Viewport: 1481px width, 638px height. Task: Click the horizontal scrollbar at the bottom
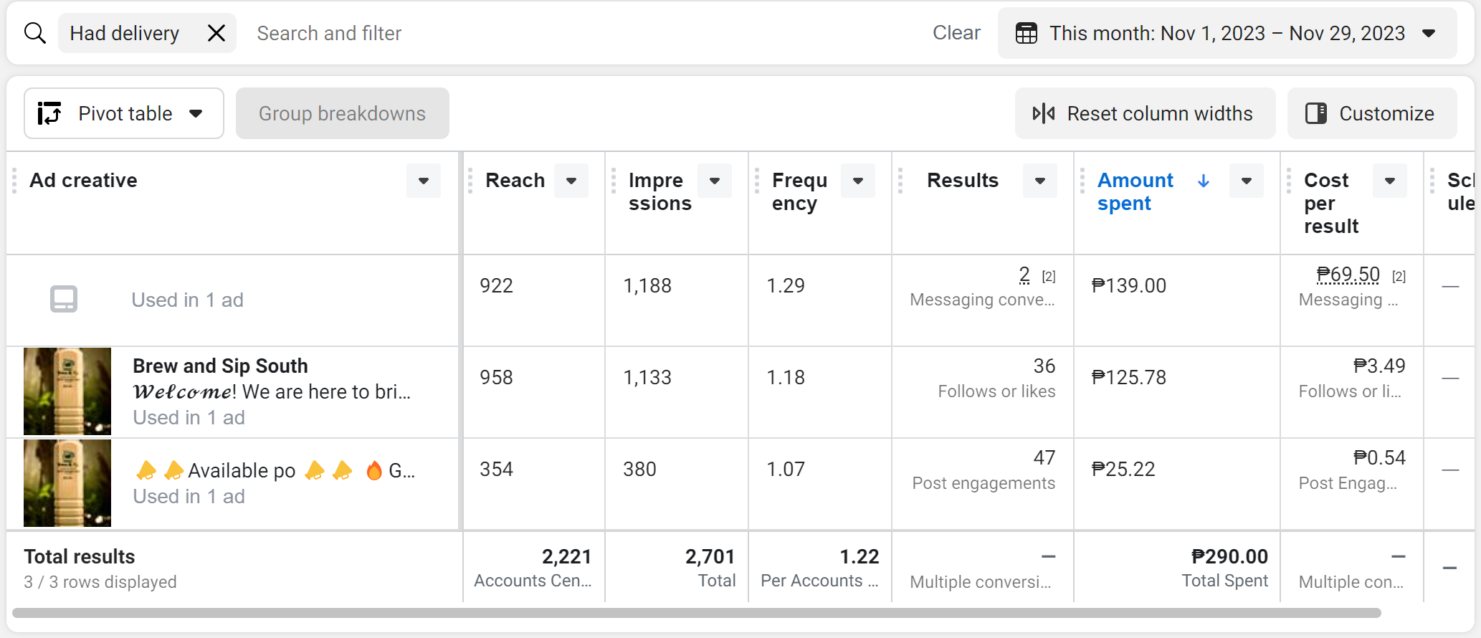click(695, 613)
